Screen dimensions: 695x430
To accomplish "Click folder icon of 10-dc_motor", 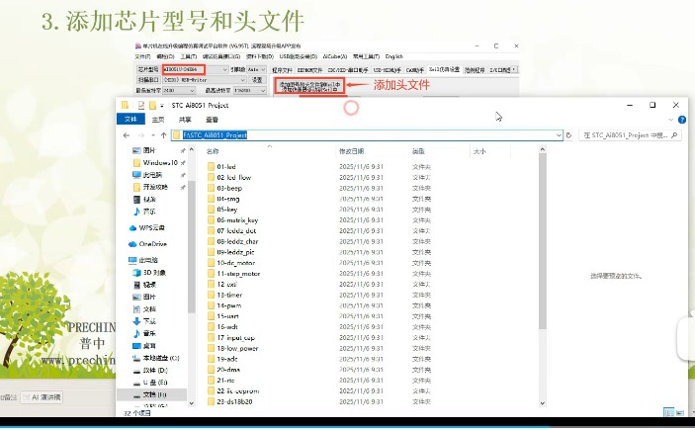I will point(211,263).
